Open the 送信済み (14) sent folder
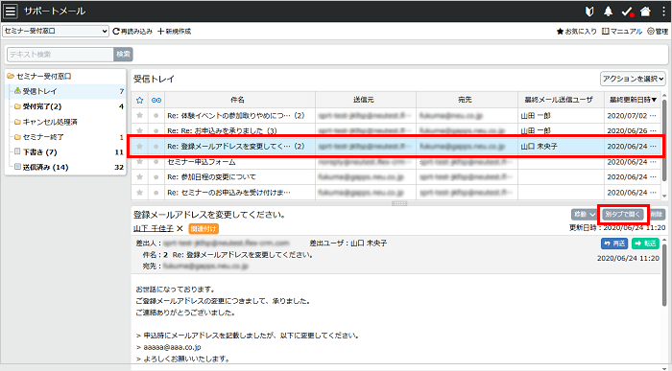Viewport: 672px width, 371px height. click(x=45, y=167)
